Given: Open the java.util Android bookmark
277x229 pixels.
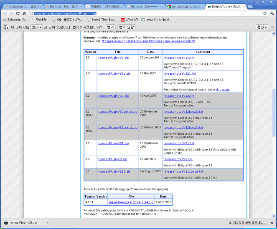Looking at the screenshot, I should click(157, 20).
